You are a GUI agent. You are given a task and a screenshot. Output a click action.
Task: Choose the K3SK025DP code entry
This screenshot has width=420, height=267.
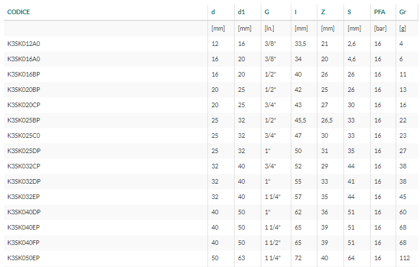coord(24,151)
